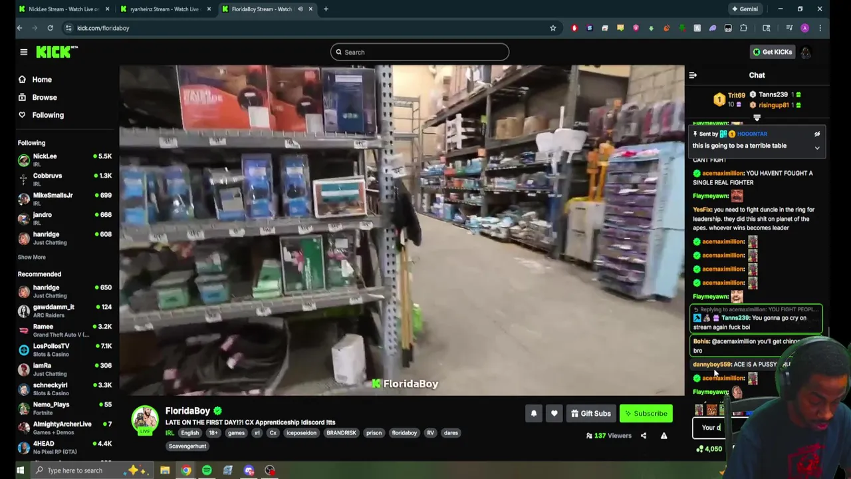Open Browse in sidebar
Screen dimensions: 851x479
click(44, 97)
